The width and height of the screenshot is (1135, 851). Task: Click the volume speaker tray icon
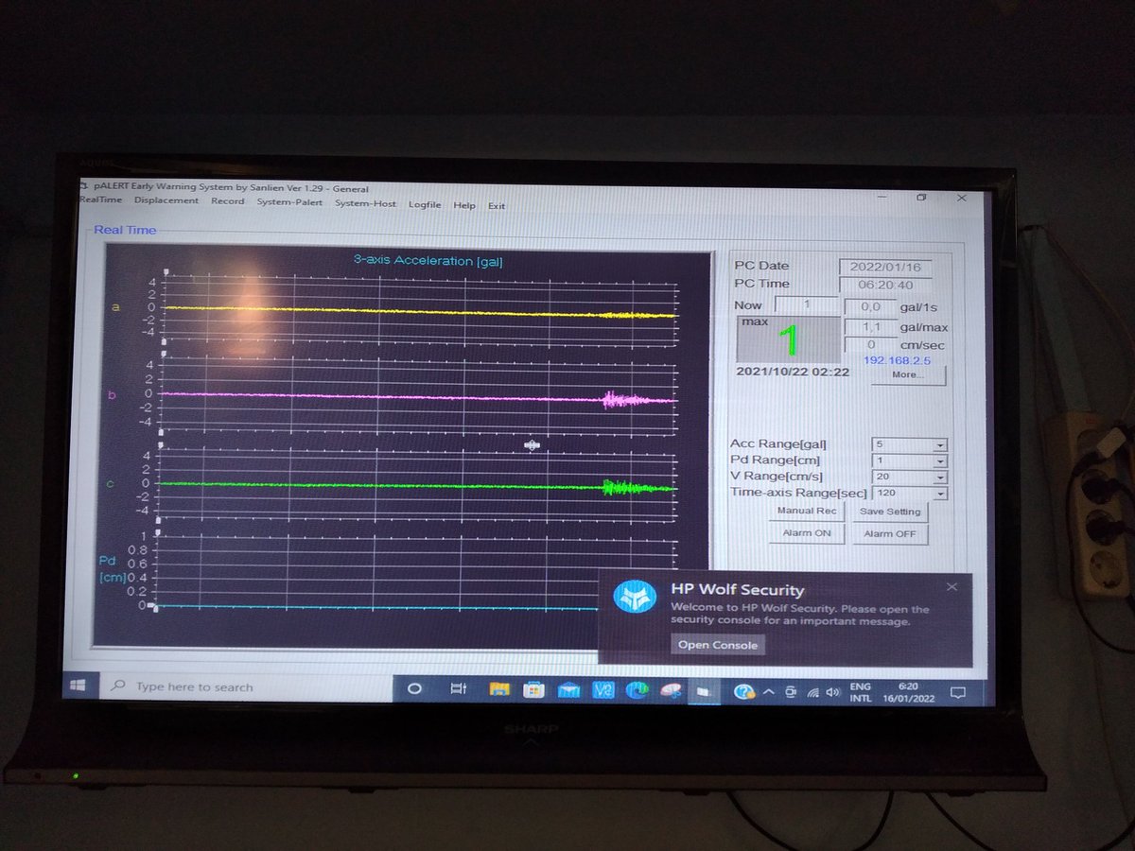point(832,693)
